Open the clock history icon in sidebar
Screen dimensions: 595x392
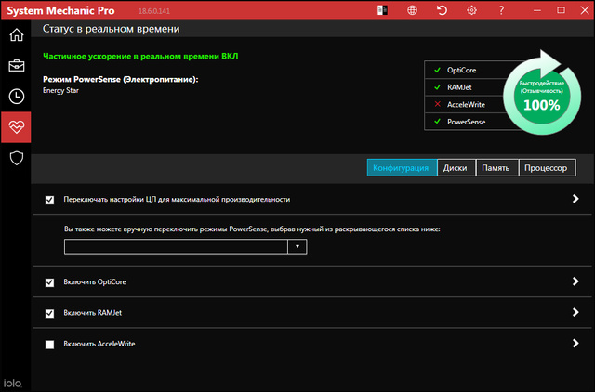[x=16, y=96]
